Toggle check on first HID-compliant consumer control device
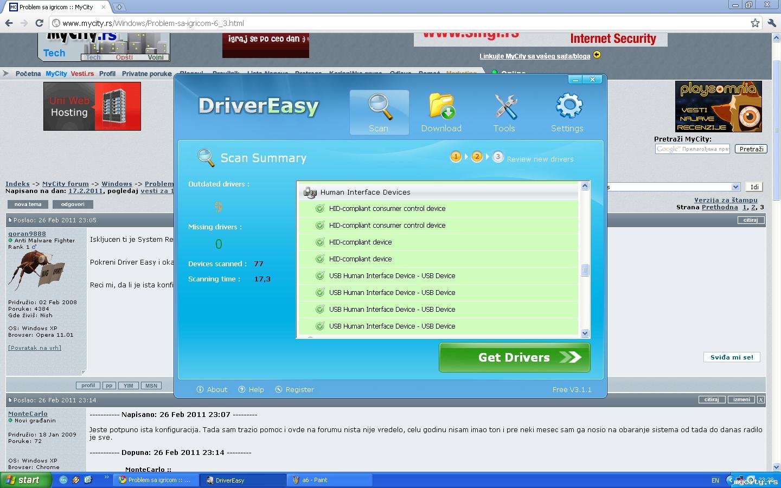The width and height of the screenshot is (781, 488). 320,208
